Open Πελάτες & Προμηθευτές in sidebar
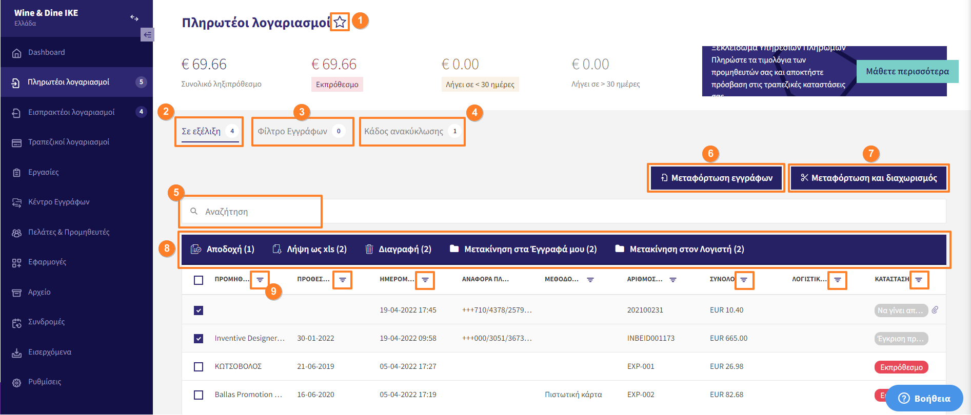This screenshot has width=971, height=415. pos(76,232)
